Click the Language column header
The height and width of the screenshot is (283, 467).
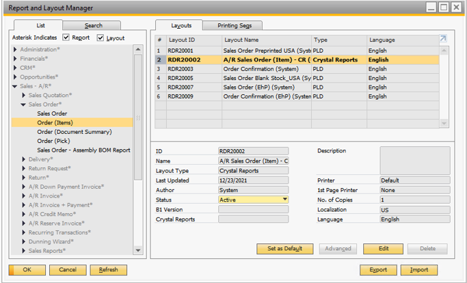coord(403,40)
